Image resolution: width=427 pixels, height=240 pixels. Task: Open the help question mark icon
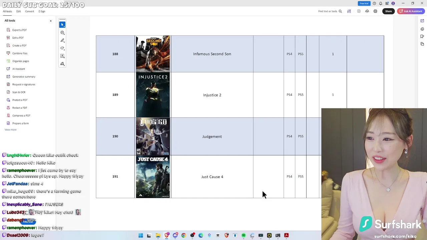point(374,3)
